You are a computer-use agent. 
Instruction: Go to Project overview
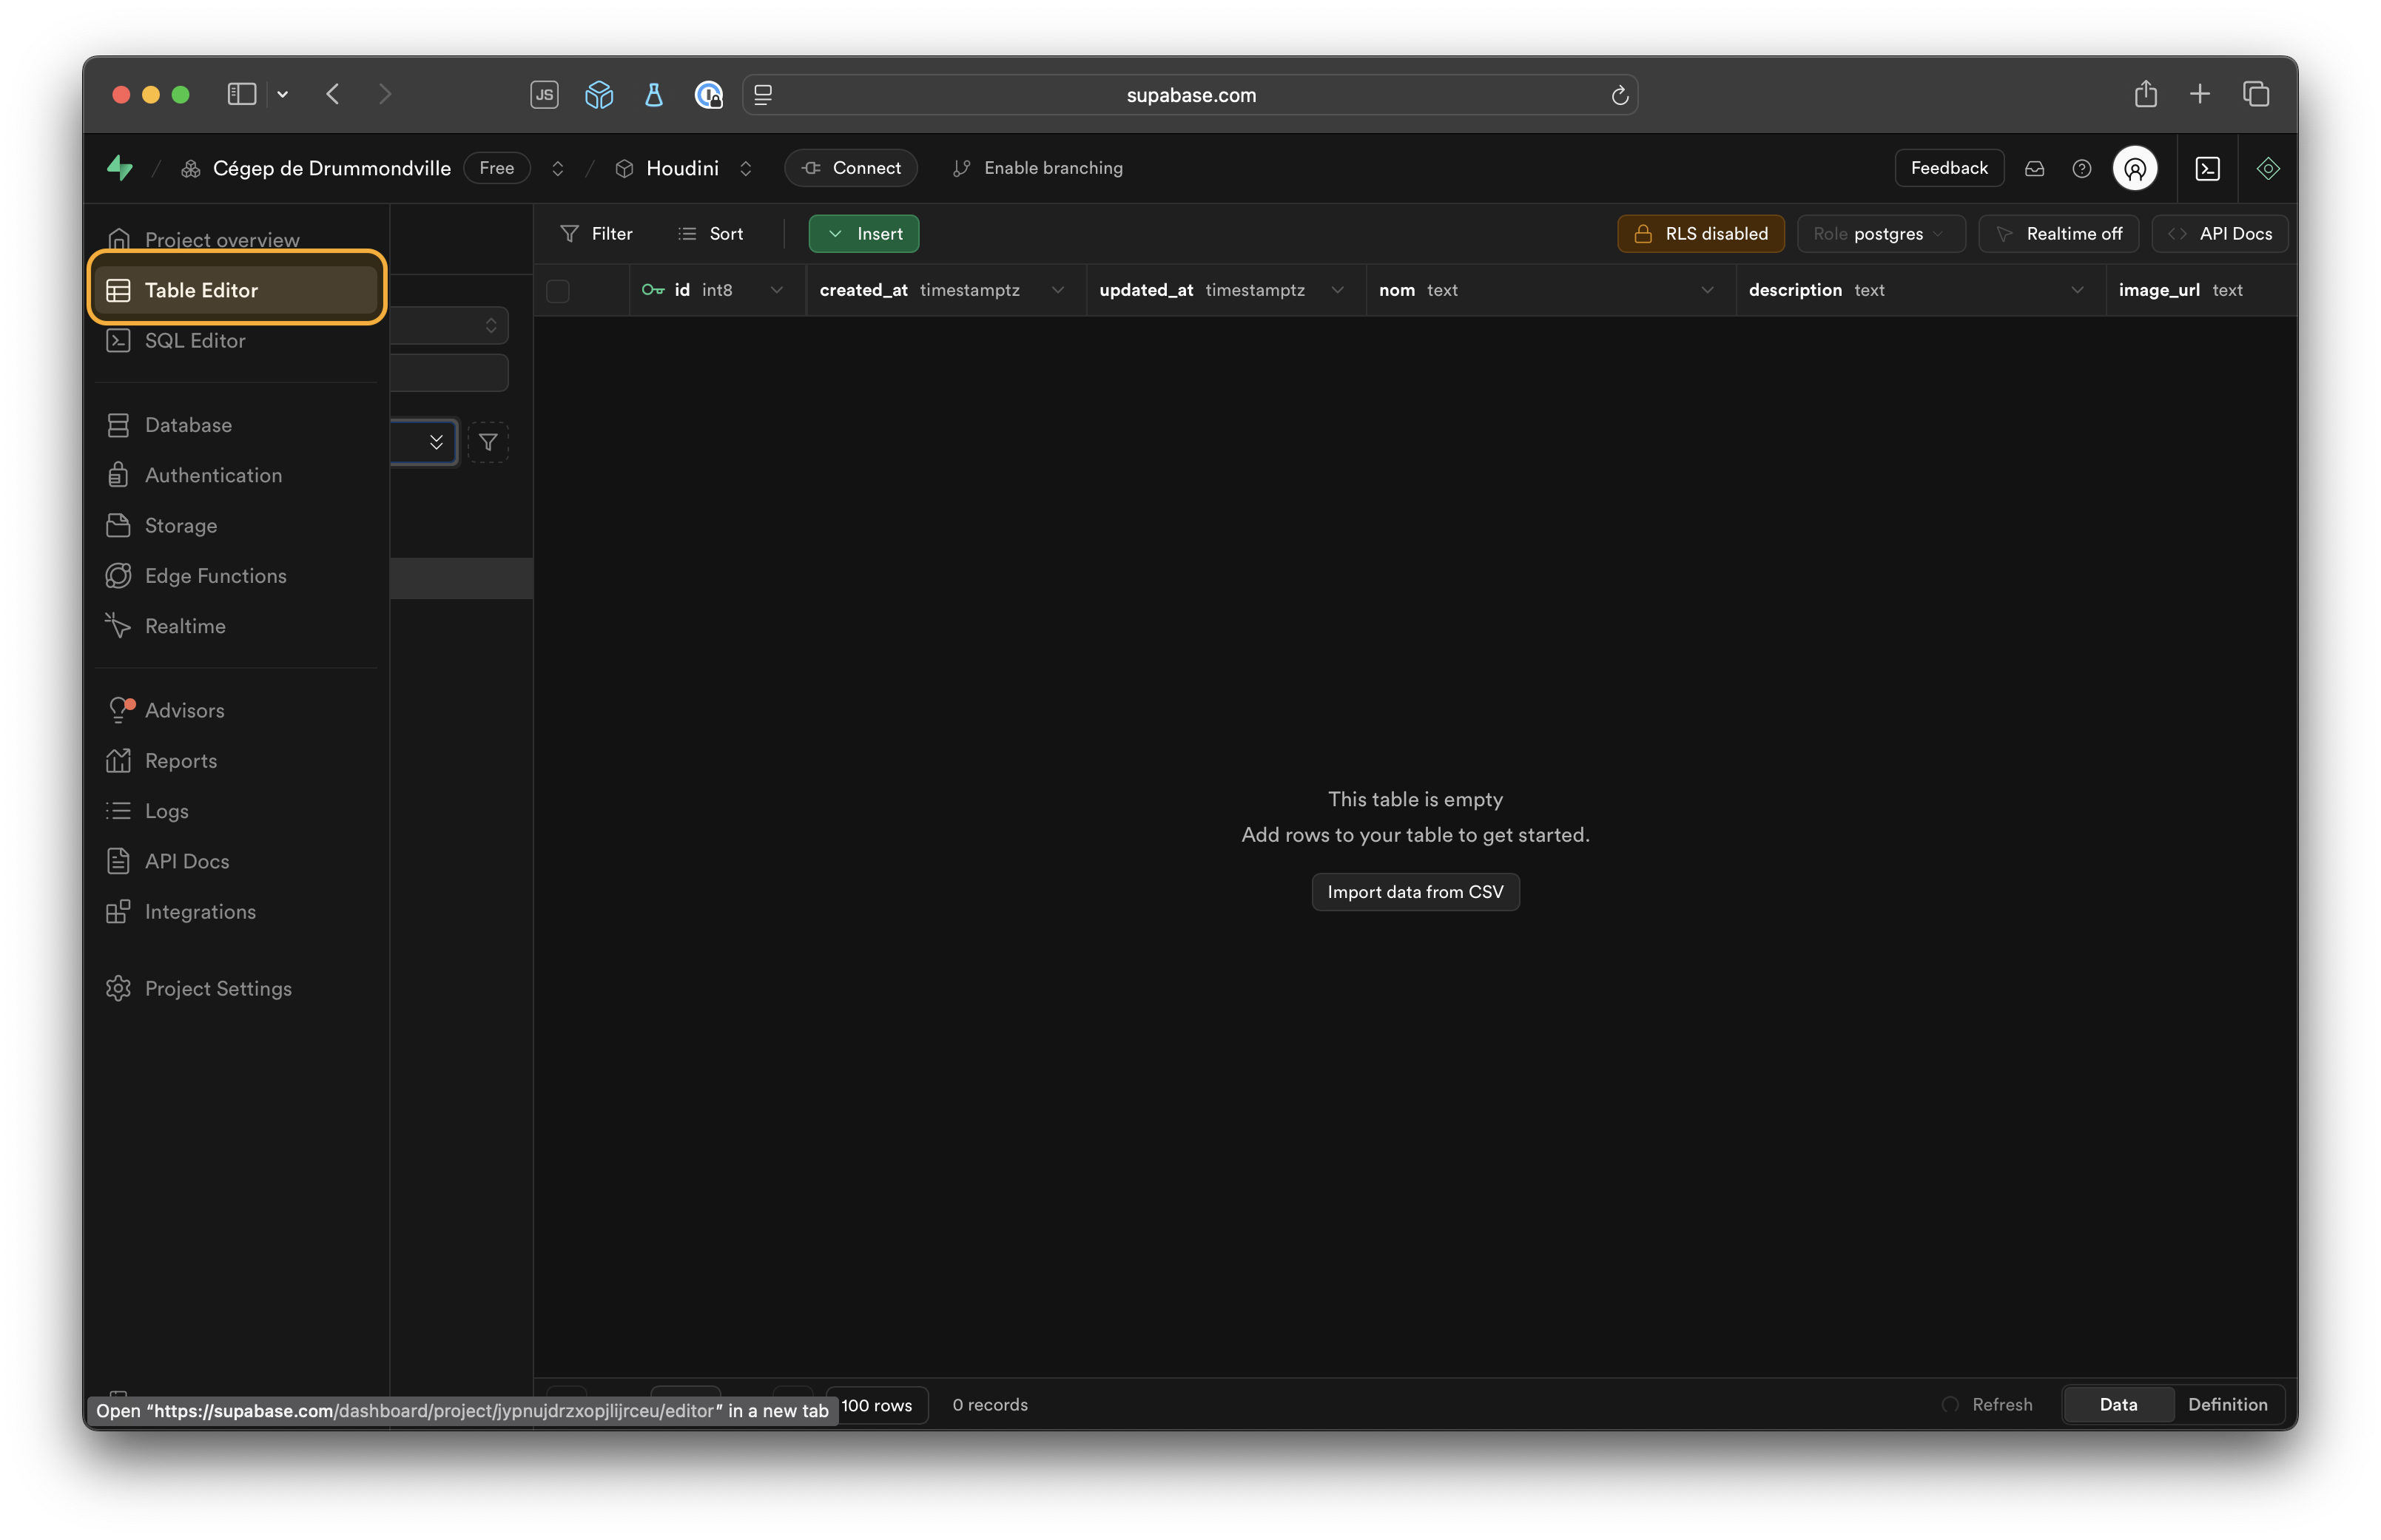click(x=237, y=239)
